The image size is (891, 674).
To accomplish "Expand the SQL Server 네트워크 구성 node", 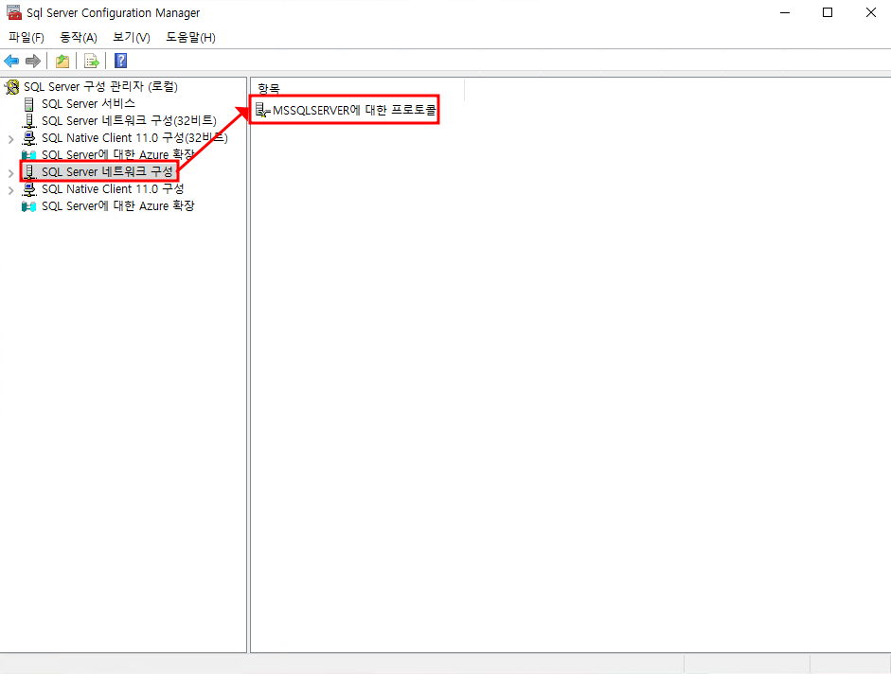I will click(10, 173).
